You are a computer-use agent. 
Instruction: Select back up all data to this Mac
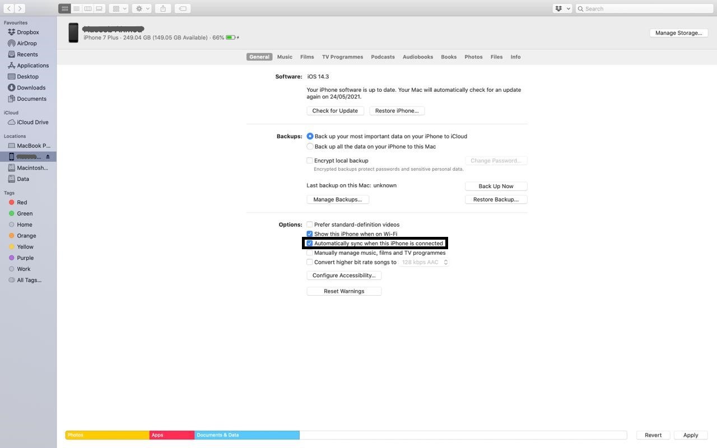(310, 146)
